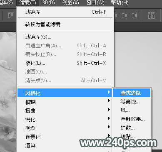The image size is (162, 152).
Task: Select 转换为智能滤镜 menu entry
Action: coord(65,25)
